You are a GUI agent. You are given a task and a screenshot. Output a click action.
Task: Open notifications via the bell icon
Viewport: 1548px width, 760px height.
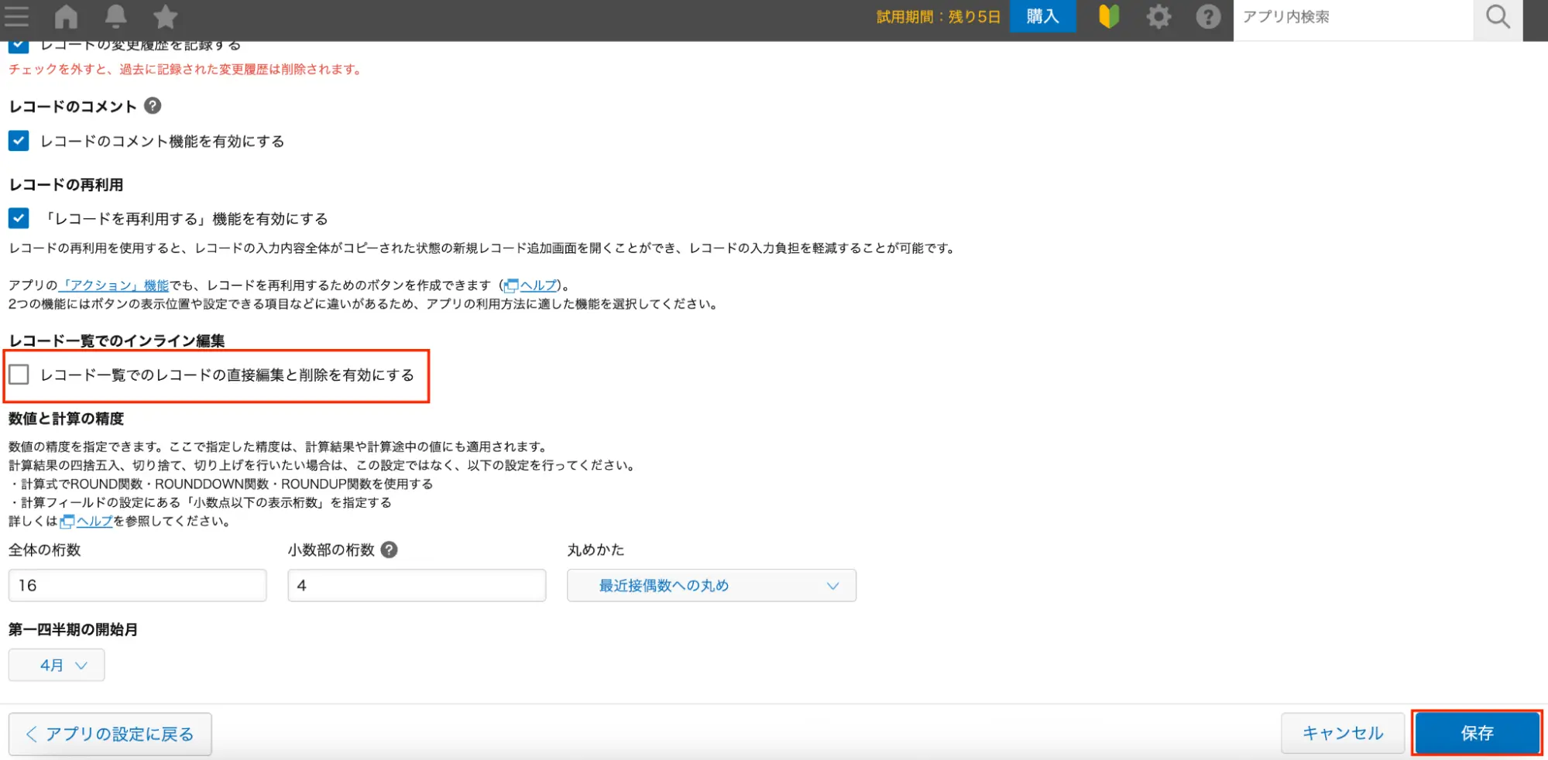(x=116, y=16)
